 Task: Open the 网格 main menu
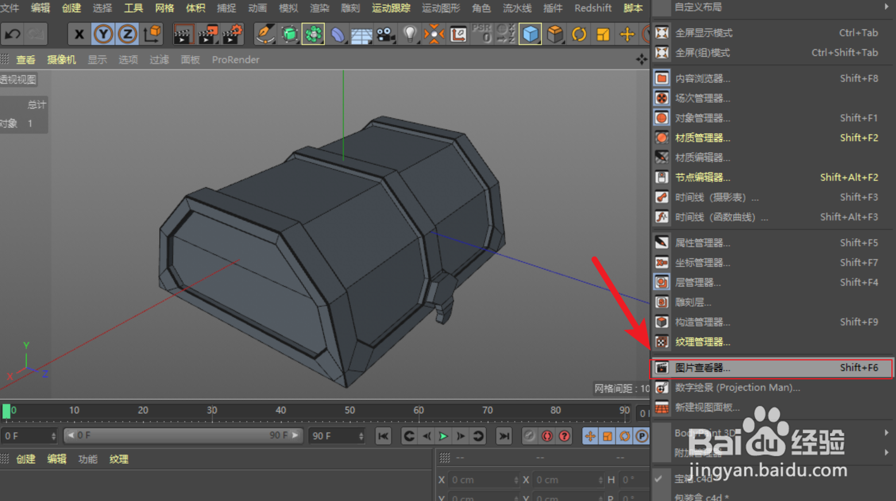[x=164, y=8]
